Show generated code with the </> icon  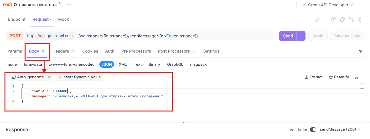coord(360,51)
